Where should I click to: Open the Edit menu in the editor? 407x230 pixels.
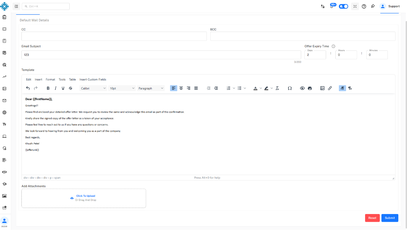[x=29, y=80]
